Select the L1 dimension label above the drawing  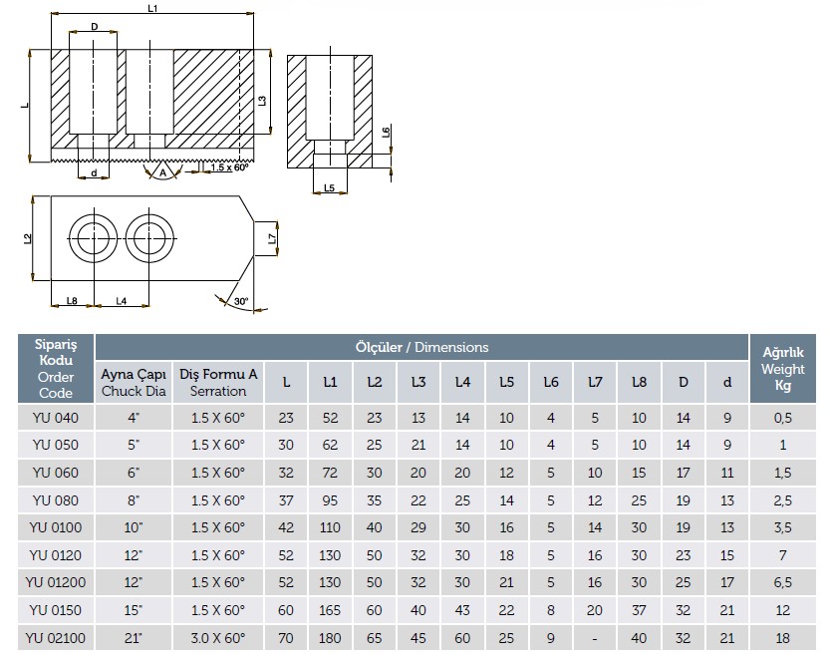pos(152,8)
